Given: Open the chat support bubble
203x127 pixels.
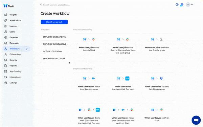Looking at the screenshot, I should [x=196, y=120].
